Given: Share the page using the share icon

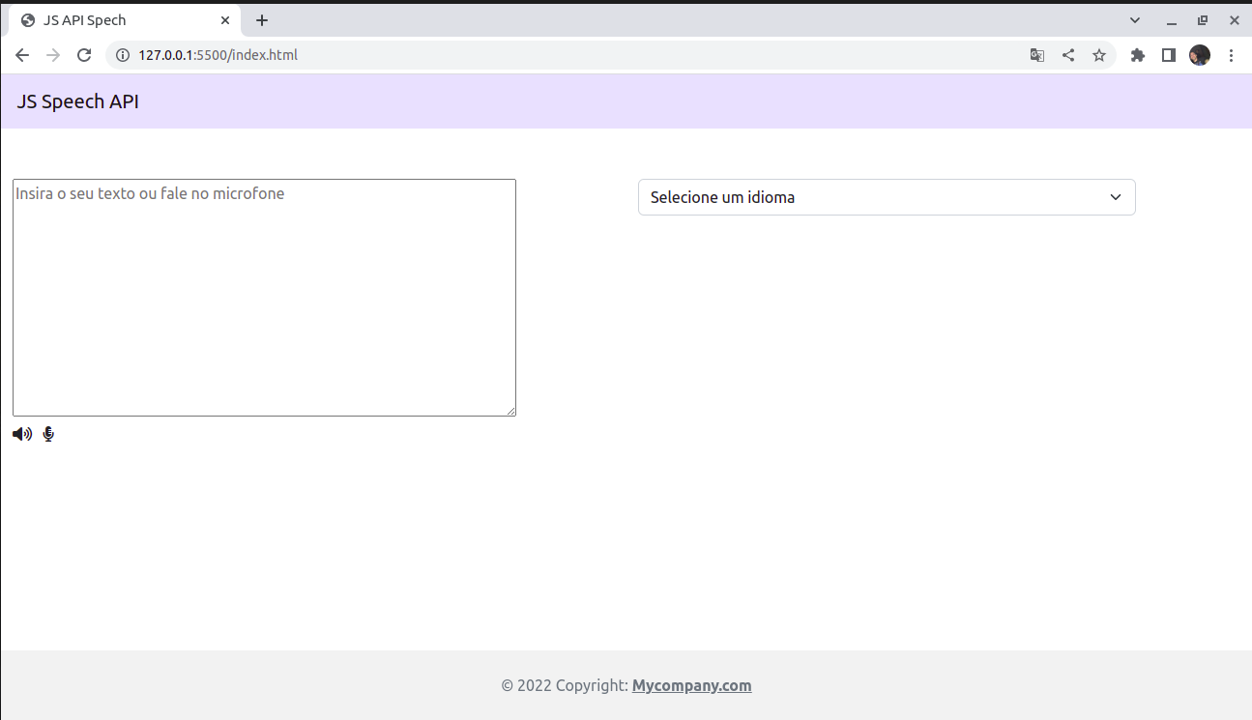Looking at the screenshot, I should [x=1067, y=55].
